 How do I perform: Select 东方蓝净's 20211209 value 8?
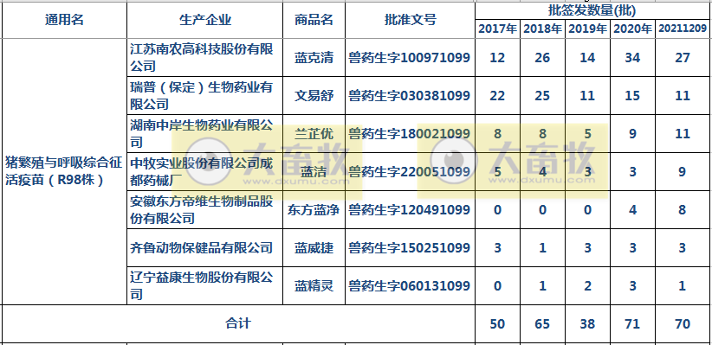coord(683,210)
